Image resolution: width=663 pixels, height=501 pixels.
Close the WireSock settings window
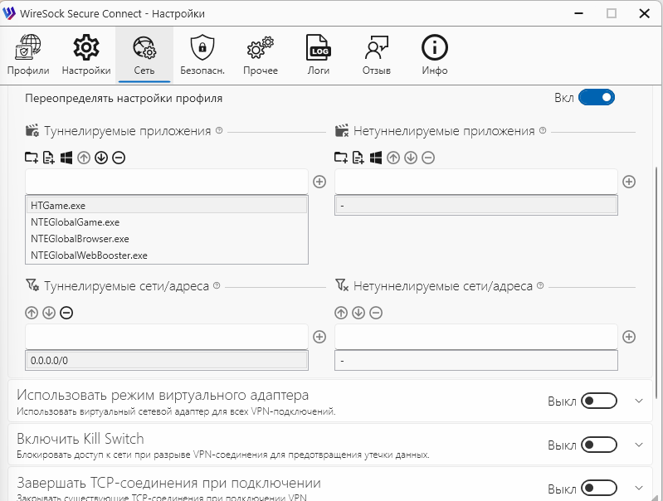pos(644,13)
